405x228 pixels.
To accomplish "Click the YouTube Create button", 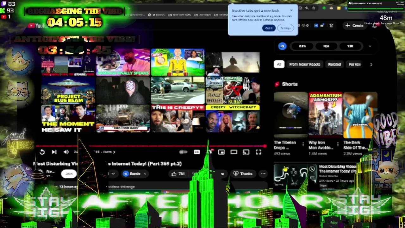I will 355,25.
